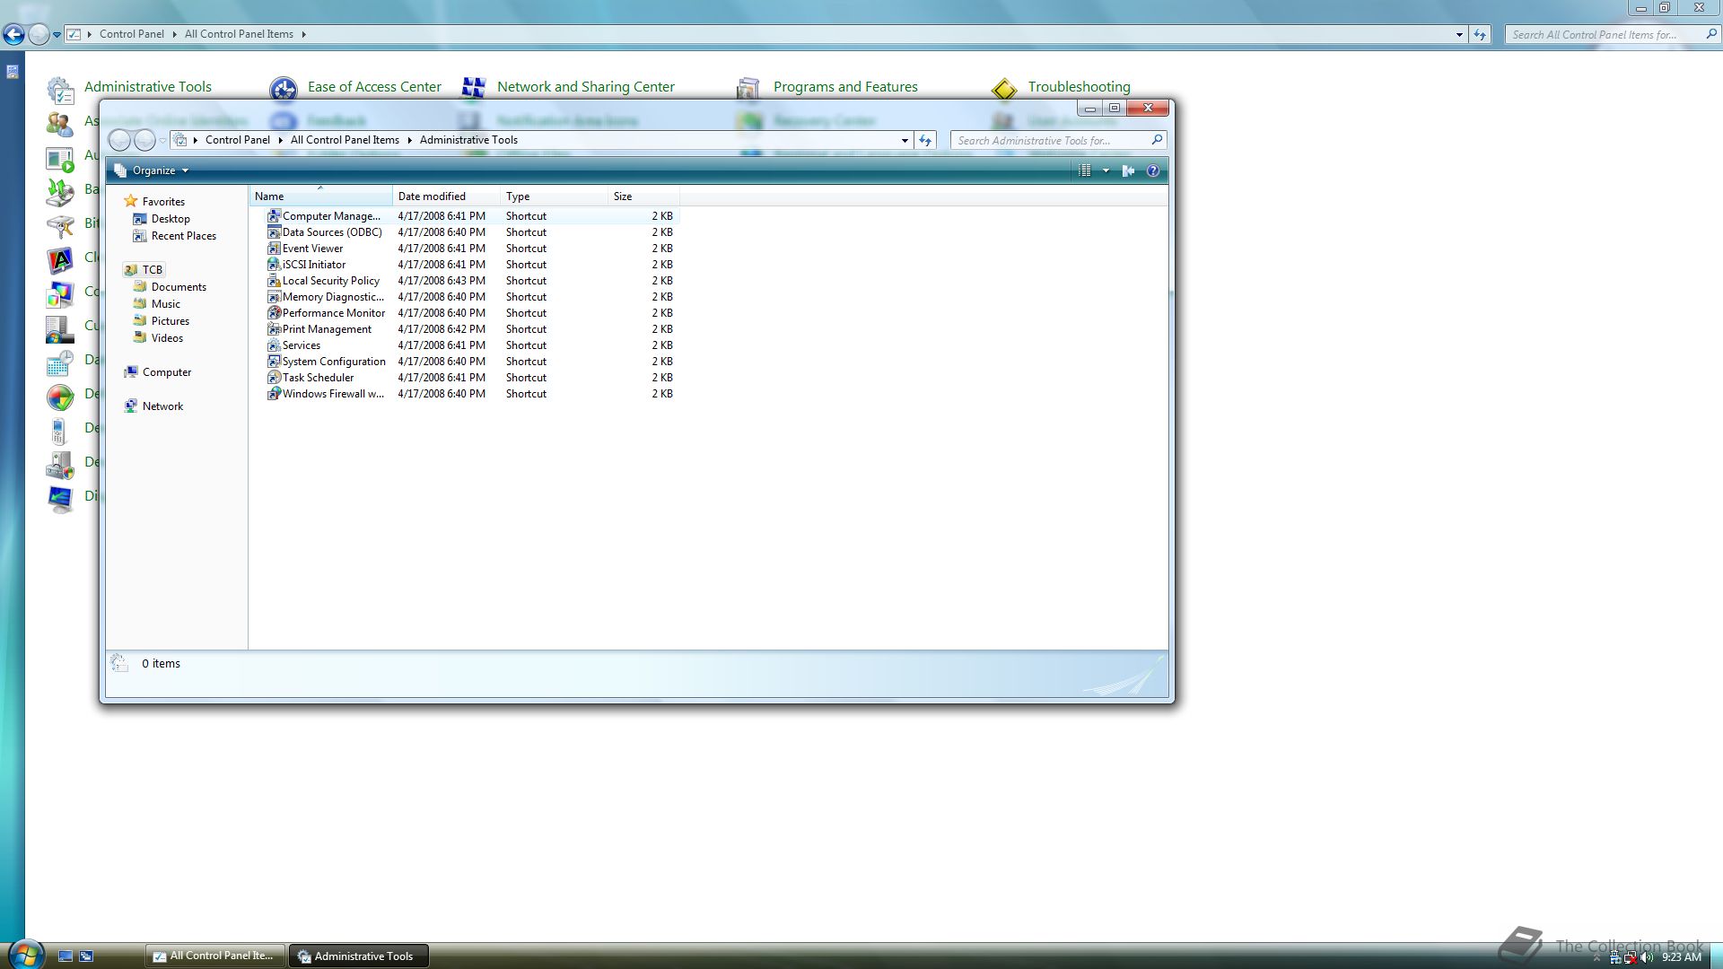Expand the address dropdown in the Control Panel window

tap(1459, 35)
